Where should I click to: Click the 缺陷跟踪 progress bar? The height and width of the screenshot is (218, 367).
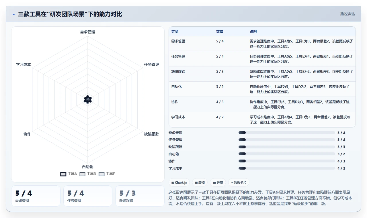pyautogui.click(x=287, y=147)
